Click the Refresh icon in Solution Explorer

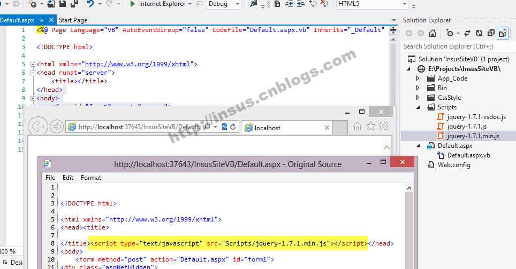pyautogui.click(x=479, y=33)
